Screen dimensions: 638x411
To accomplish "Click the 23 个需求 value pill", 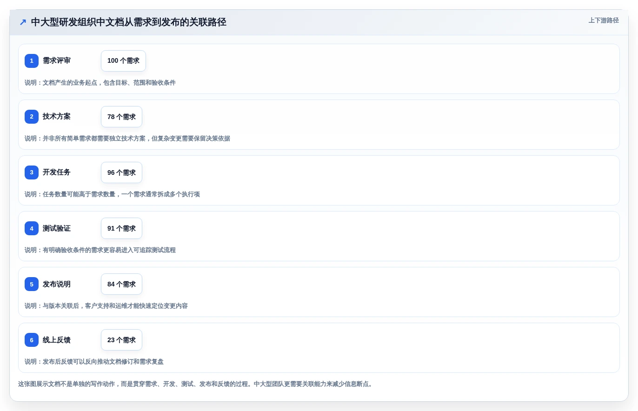I will pyautogui.click(x=121, y=340).
